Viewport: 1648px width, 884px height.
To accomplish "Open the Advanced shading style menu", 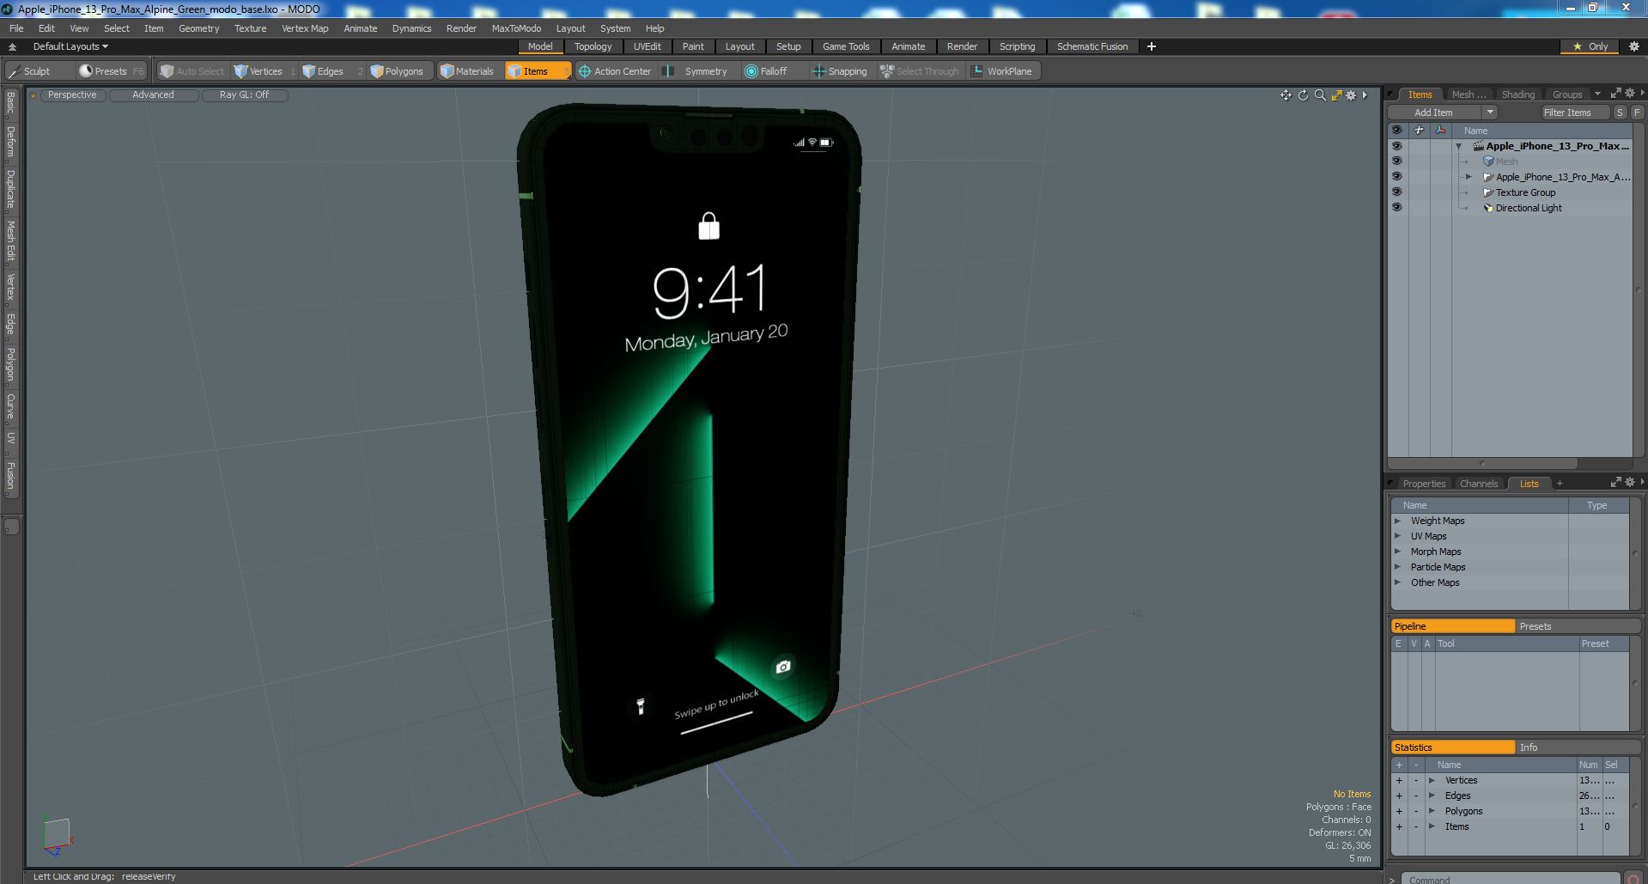I will click(153, 94).
